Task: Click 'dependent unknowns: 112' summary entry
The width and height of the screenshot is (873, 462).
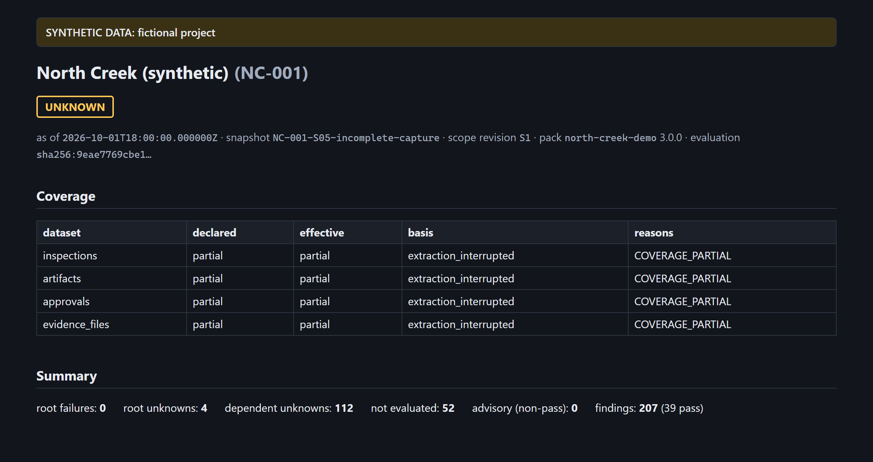Action: [x=289, y=408]
